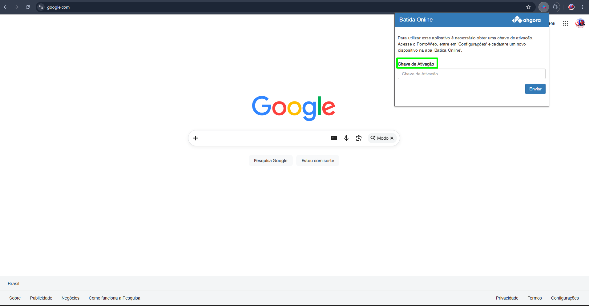Open the Chrome profile avatar in toolbar
This screenshot has height=306, width=589.
pos(571,7)
